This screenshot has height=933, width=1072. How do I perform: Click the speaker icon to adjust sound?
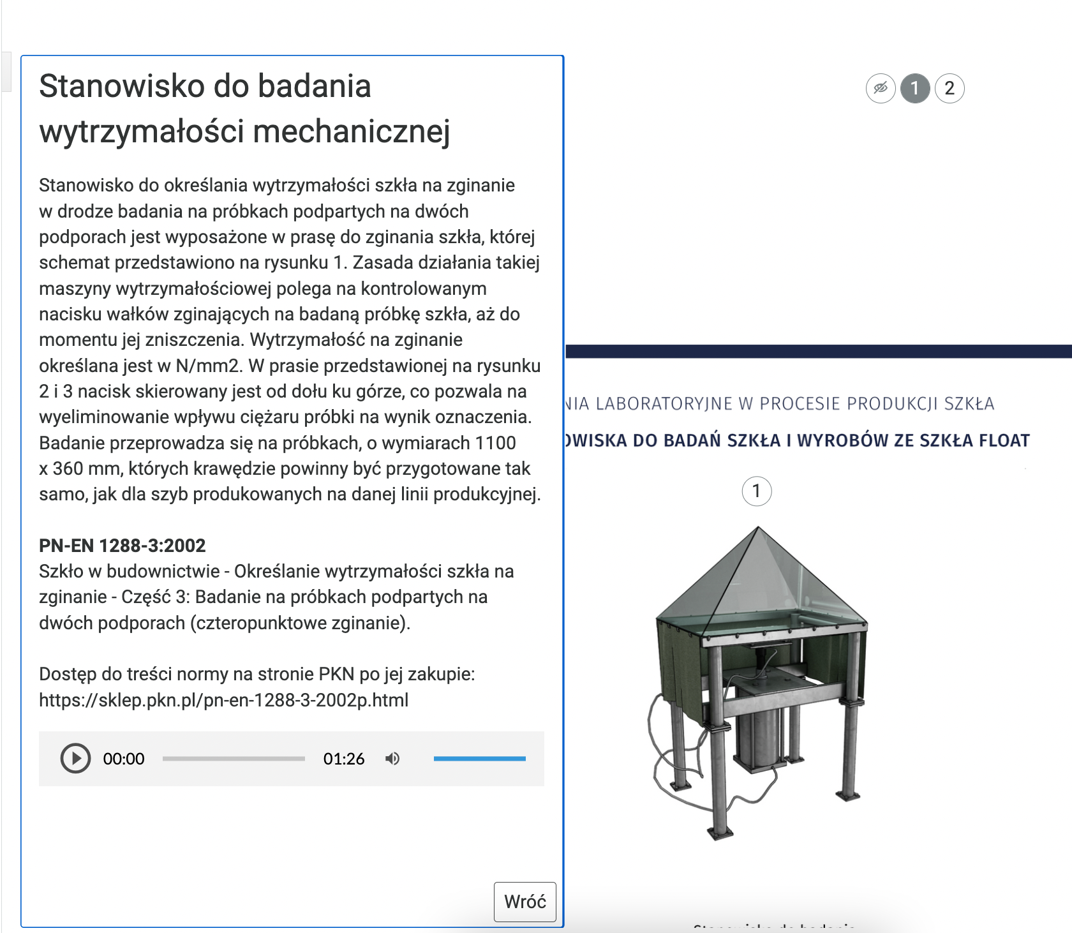393,759
